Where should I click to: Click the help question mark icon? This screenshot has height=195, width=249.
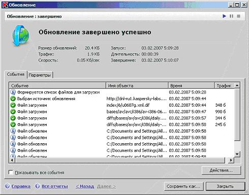(x=8, y=186)
